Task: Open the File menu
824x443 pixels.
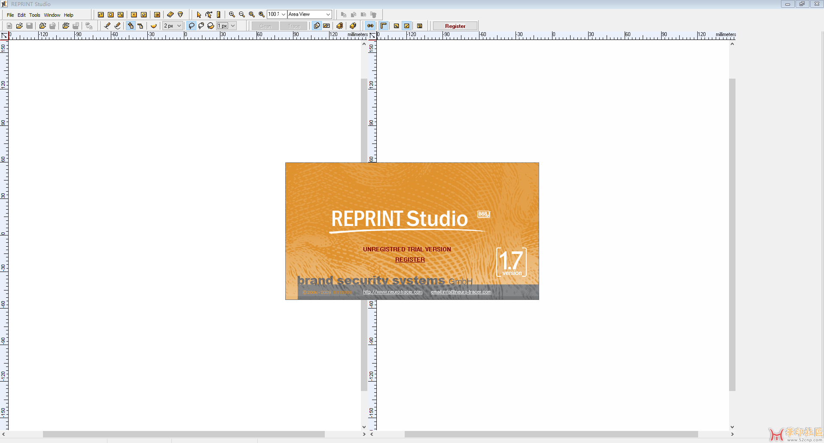Action: click(x=10, y=15)
